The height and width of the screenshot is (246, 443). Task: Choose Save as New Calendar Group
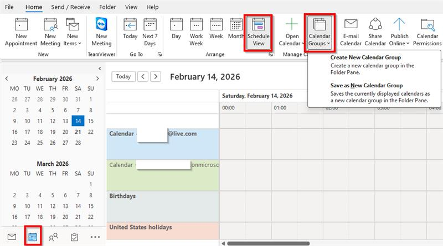pos(374,92)
